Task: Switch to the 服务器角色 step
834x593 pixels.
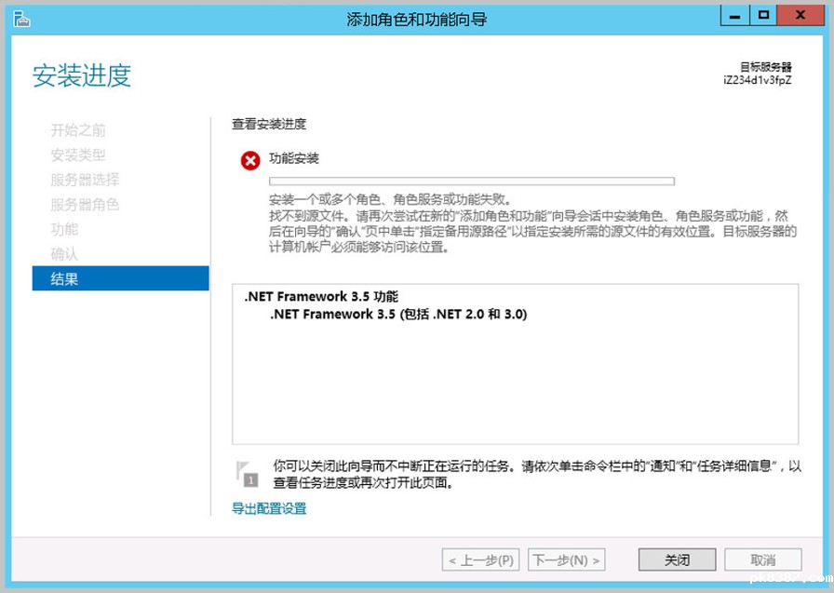Action: click(x=85, y=205)
